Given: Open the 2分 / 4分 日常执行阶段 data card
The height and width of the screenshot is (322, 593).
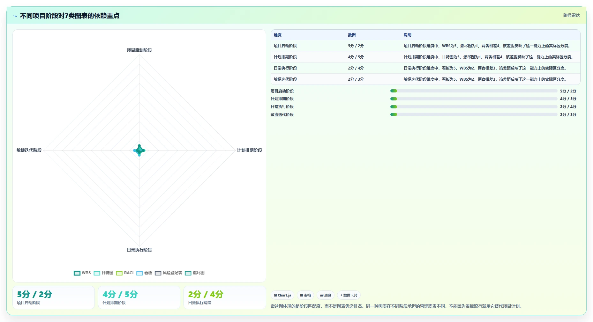Looking at the screenshot, I should pos(225,297).
